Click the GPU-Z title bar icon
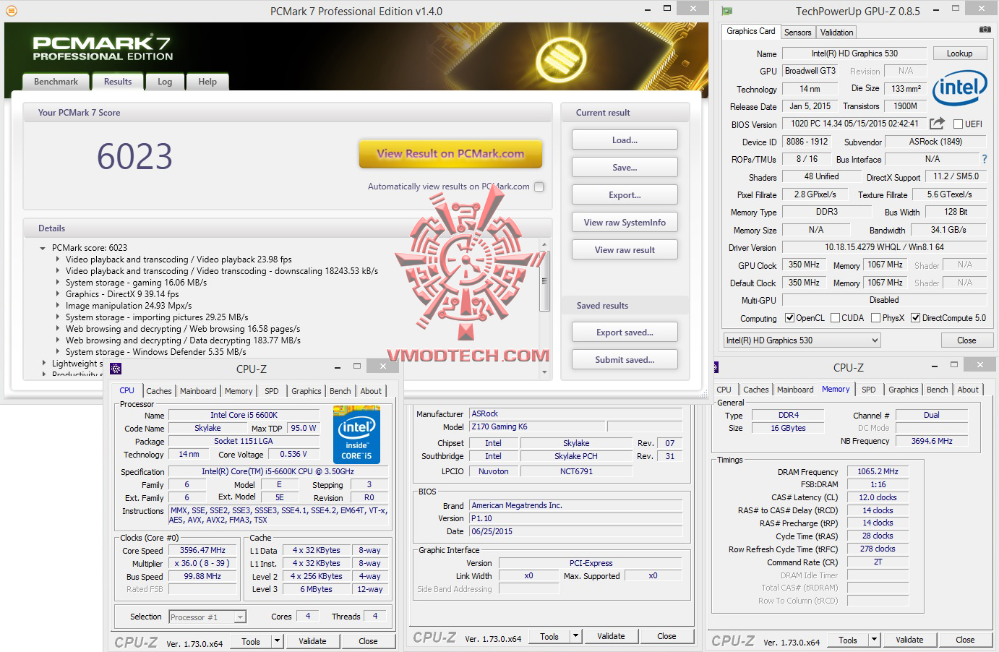The height and width of the screenshot is (652, 999). (x=726, y=11)
